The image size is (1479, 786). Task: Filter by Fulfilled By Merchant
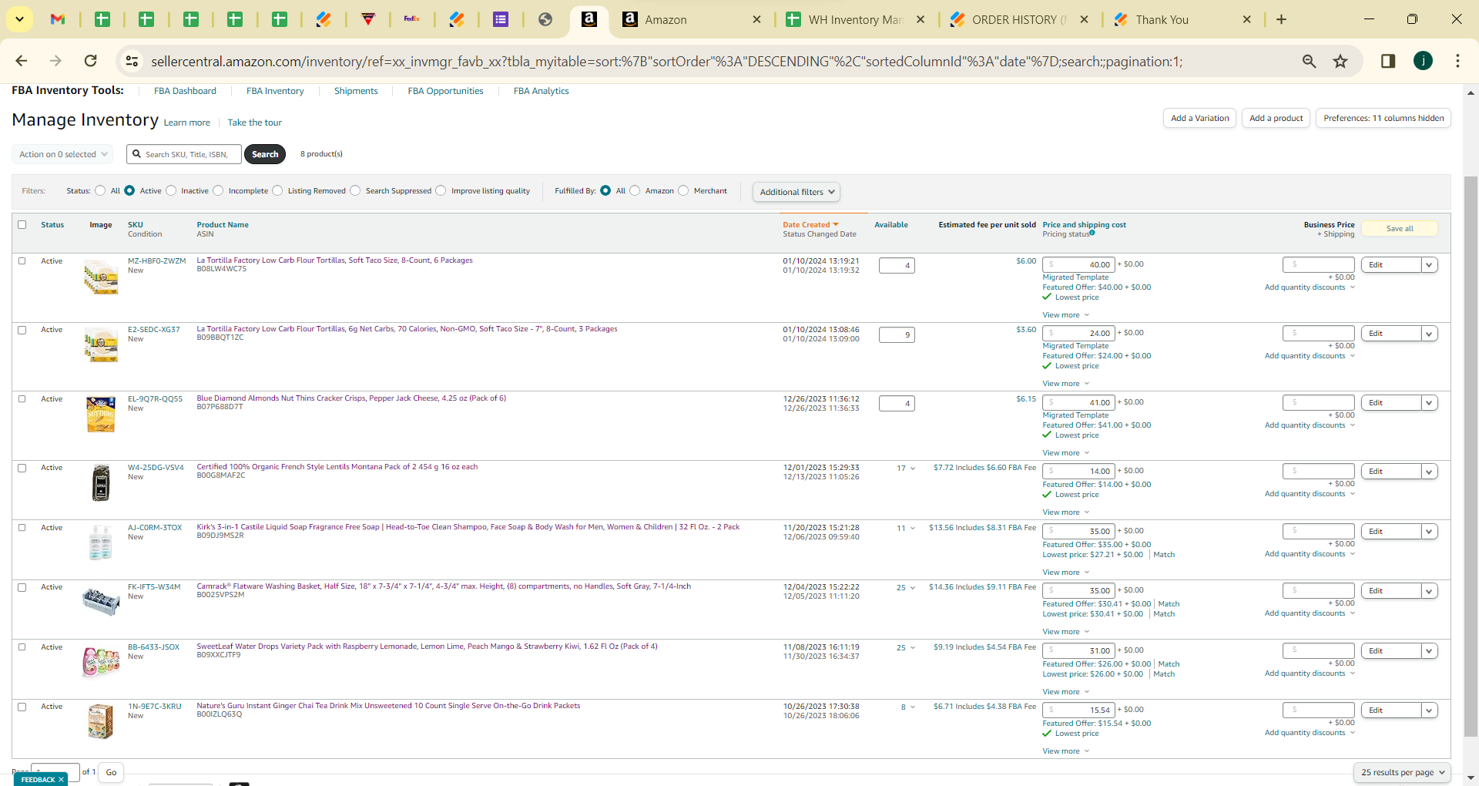coord(683,191)
